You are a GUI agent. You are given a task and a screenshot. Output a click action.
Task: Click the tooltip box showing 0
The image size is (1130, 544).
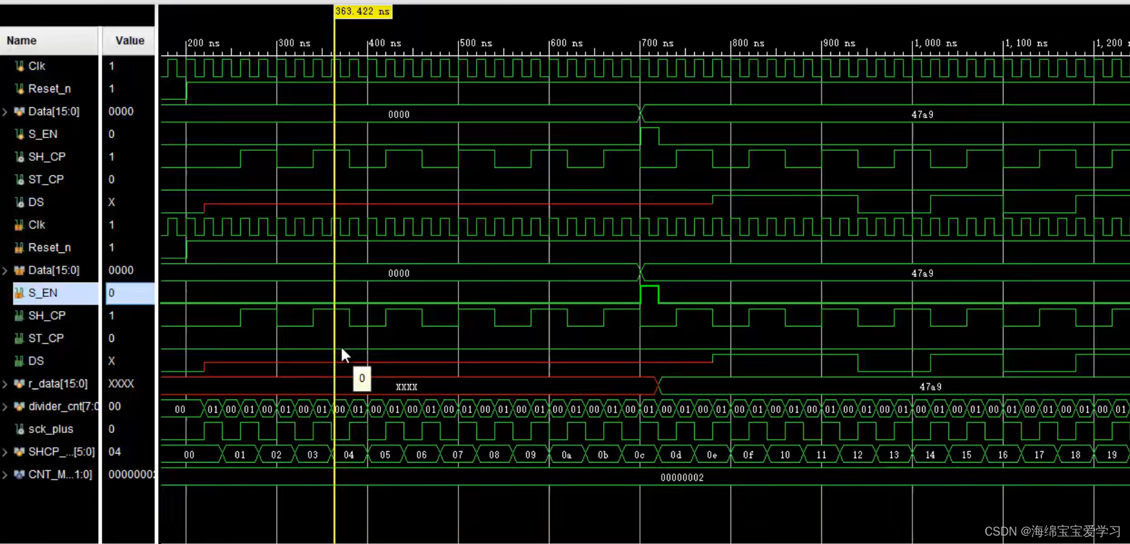[x=362, y=379]
